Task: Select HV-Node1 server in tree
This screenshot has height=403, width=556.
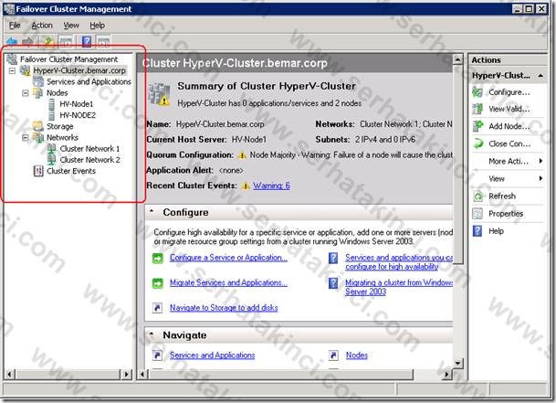Action: (x=77, y=104)
